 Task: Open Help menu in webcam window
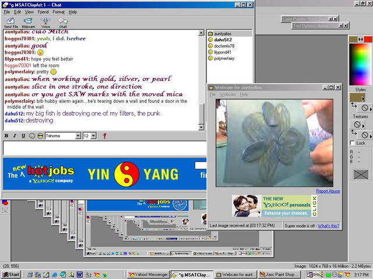[244, 94]
